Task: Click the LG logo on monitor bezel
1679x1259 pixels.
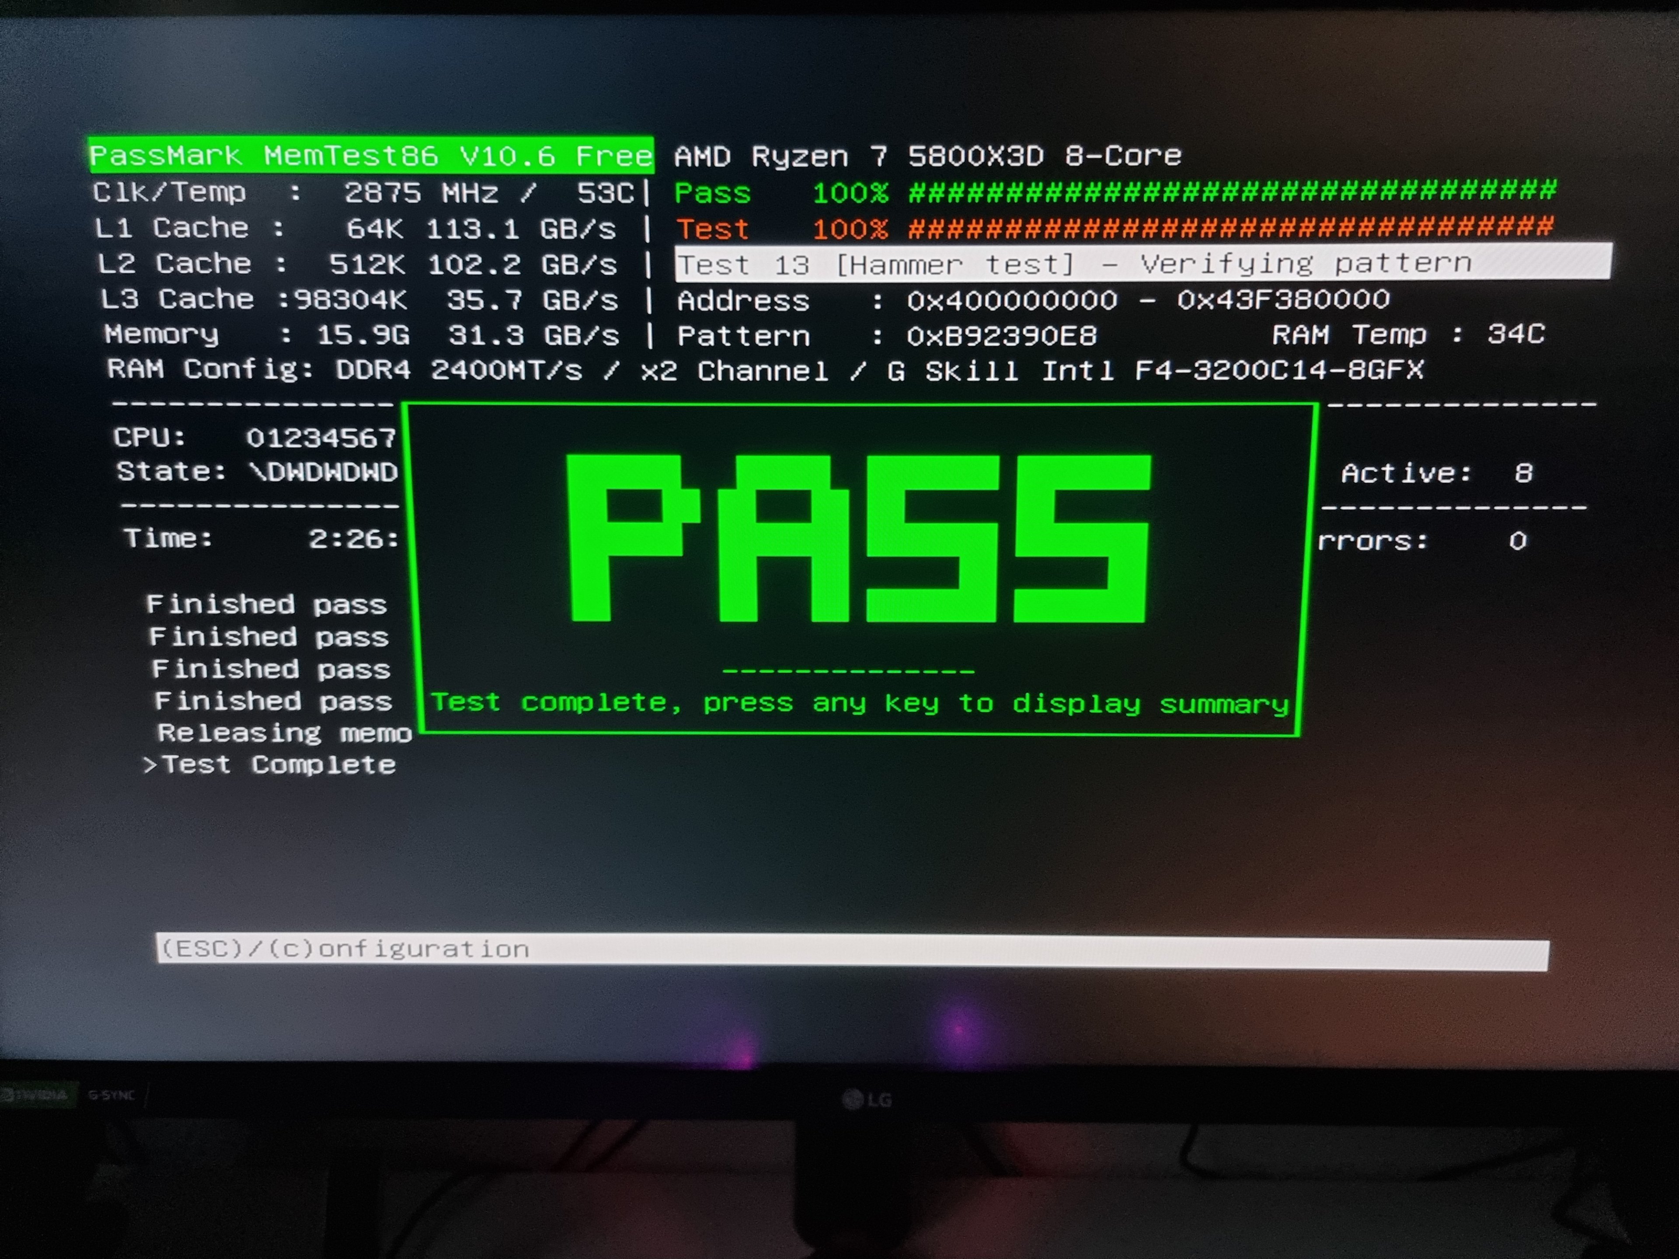Action: (867, 1099)
